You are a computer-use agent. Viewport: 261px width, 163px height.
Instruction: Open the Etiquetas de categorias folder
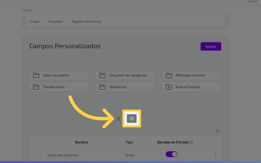(125, 75)
